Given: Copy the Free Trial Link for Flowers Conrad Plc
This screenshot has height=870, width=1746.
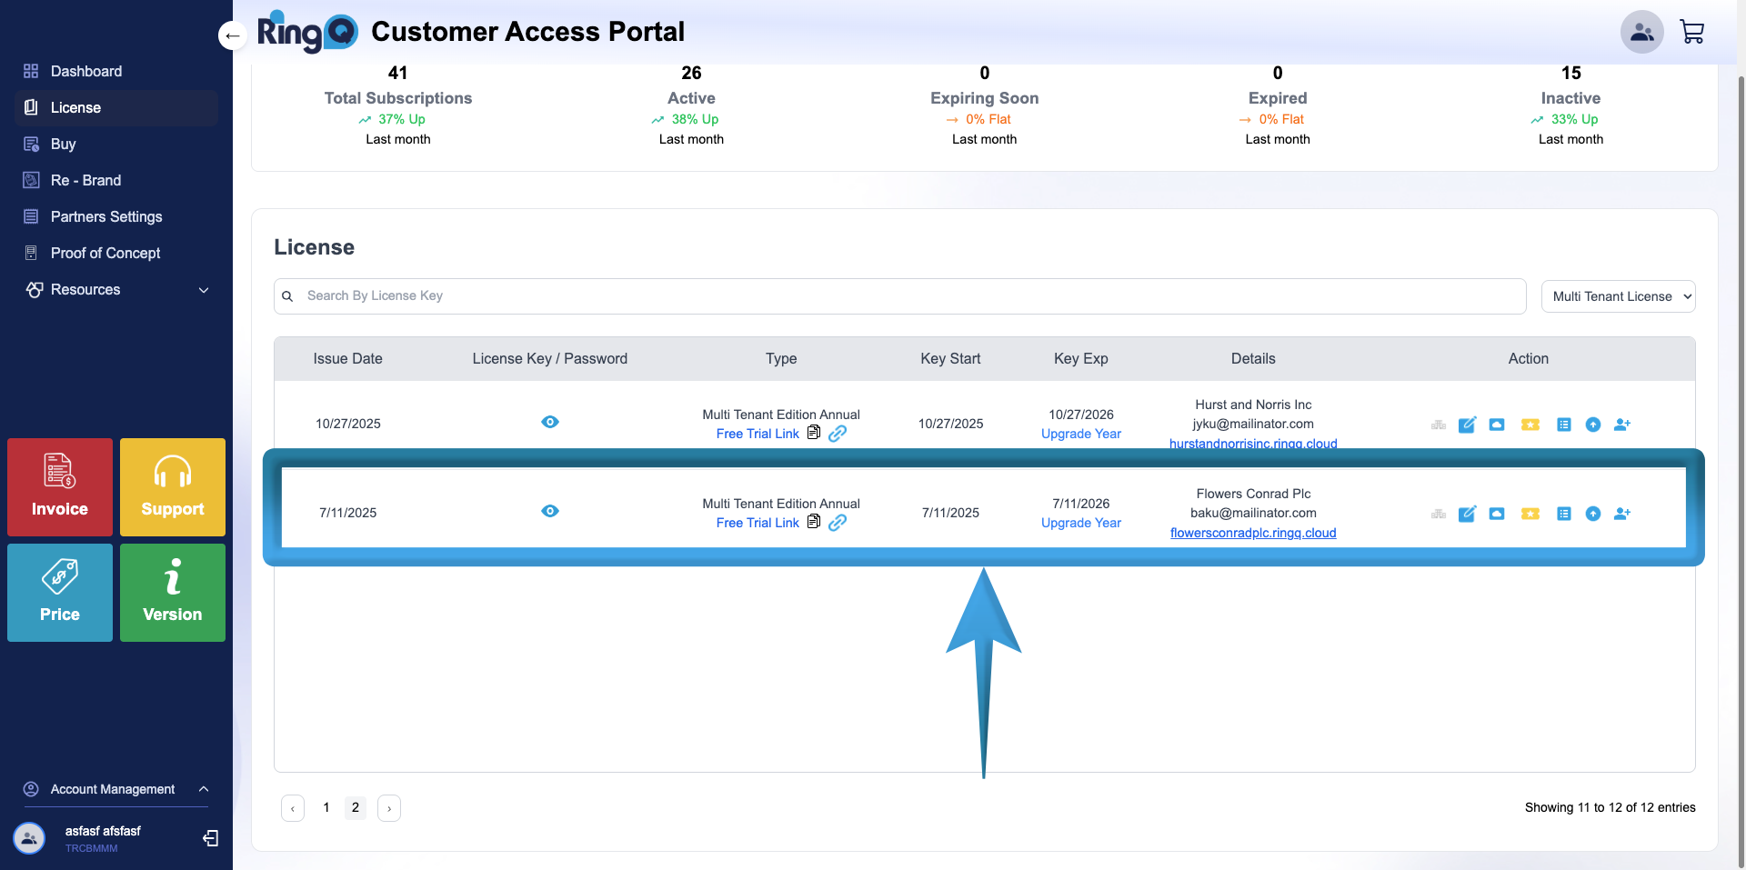Looking at the screenshot, I should [x=815, y=523].
